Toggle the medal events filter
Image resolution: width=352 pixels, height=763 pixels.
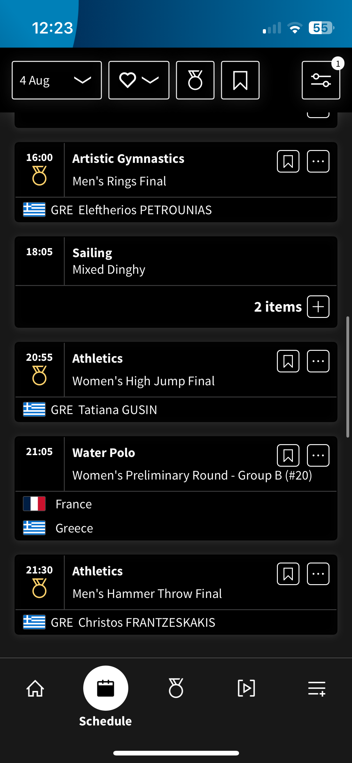195,80
